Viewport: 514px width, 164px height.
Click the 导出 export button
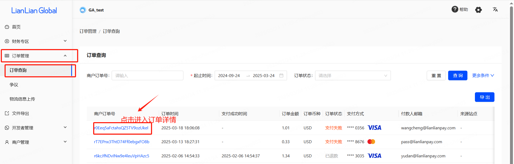[484, 97]
